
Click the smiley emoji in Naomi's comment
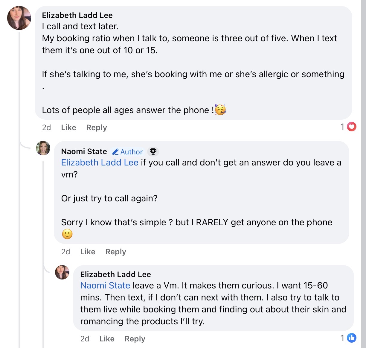[67, 234]
